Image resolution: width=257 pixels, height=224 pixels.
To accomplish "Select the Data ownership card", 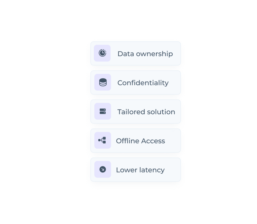I will pyautogui.click(x=136, y=53).
